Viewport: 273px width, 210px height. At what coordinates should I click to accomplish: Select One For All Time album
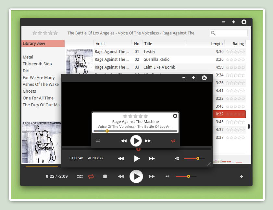point(38,98)
